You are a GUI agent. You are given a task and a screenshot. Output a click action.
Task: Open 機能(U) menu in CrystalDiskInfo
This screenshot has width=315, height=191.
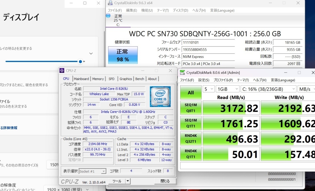pos(147,10)
